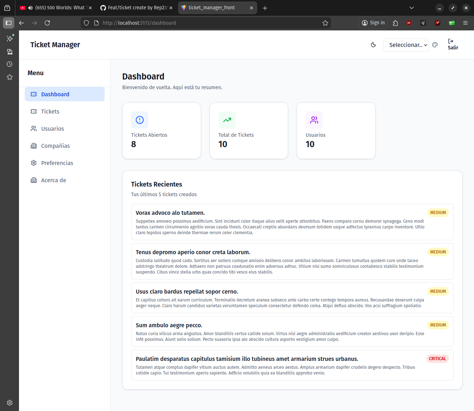Open the Seleccionar dropdown
This screenshot has height=411, width=474.
pos(406,45)
